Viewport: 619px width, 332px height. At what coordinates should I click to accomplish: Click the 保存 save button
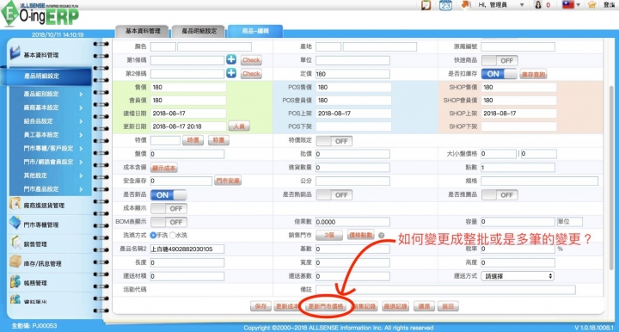[260, 306]
